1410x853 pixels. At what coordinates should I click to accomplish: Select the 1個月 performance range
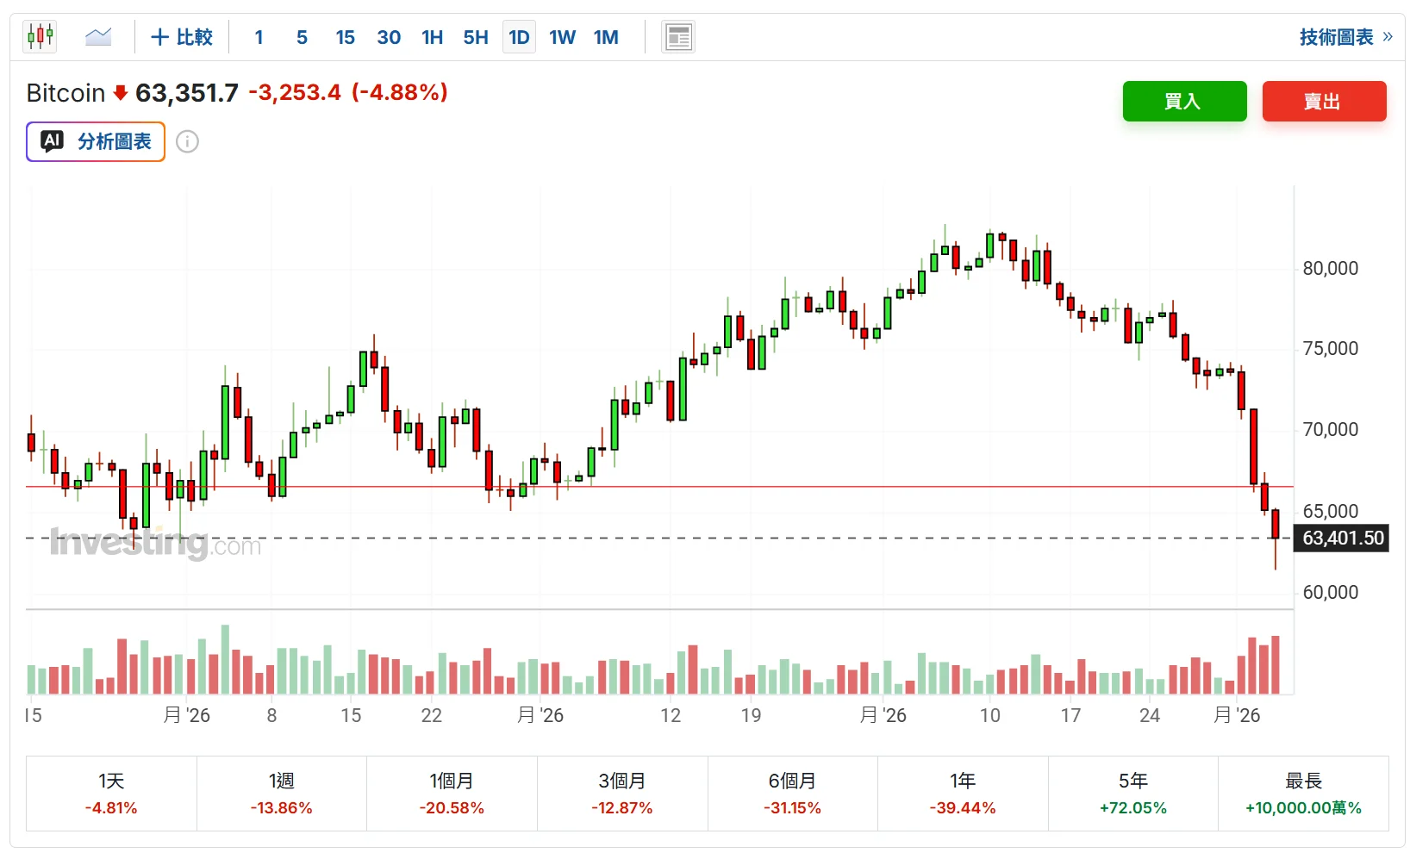(x=452, y=794)
